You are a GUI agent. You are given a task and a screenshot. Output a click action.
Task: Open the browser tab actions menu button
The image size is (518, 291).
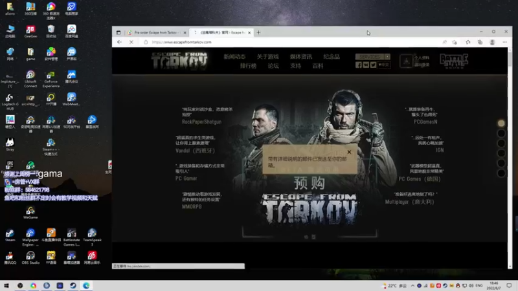click(118, 33)
